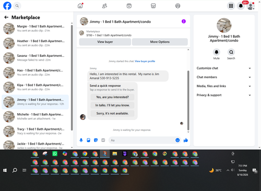Open Task View button
The height and width of the screenshot is (191, 261).
25,170
